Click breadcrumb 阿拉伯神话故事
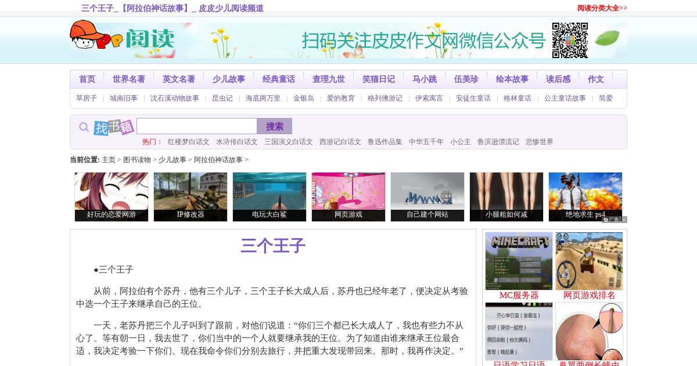This screenshot has height=366, width=697. (x=218, y=160)
